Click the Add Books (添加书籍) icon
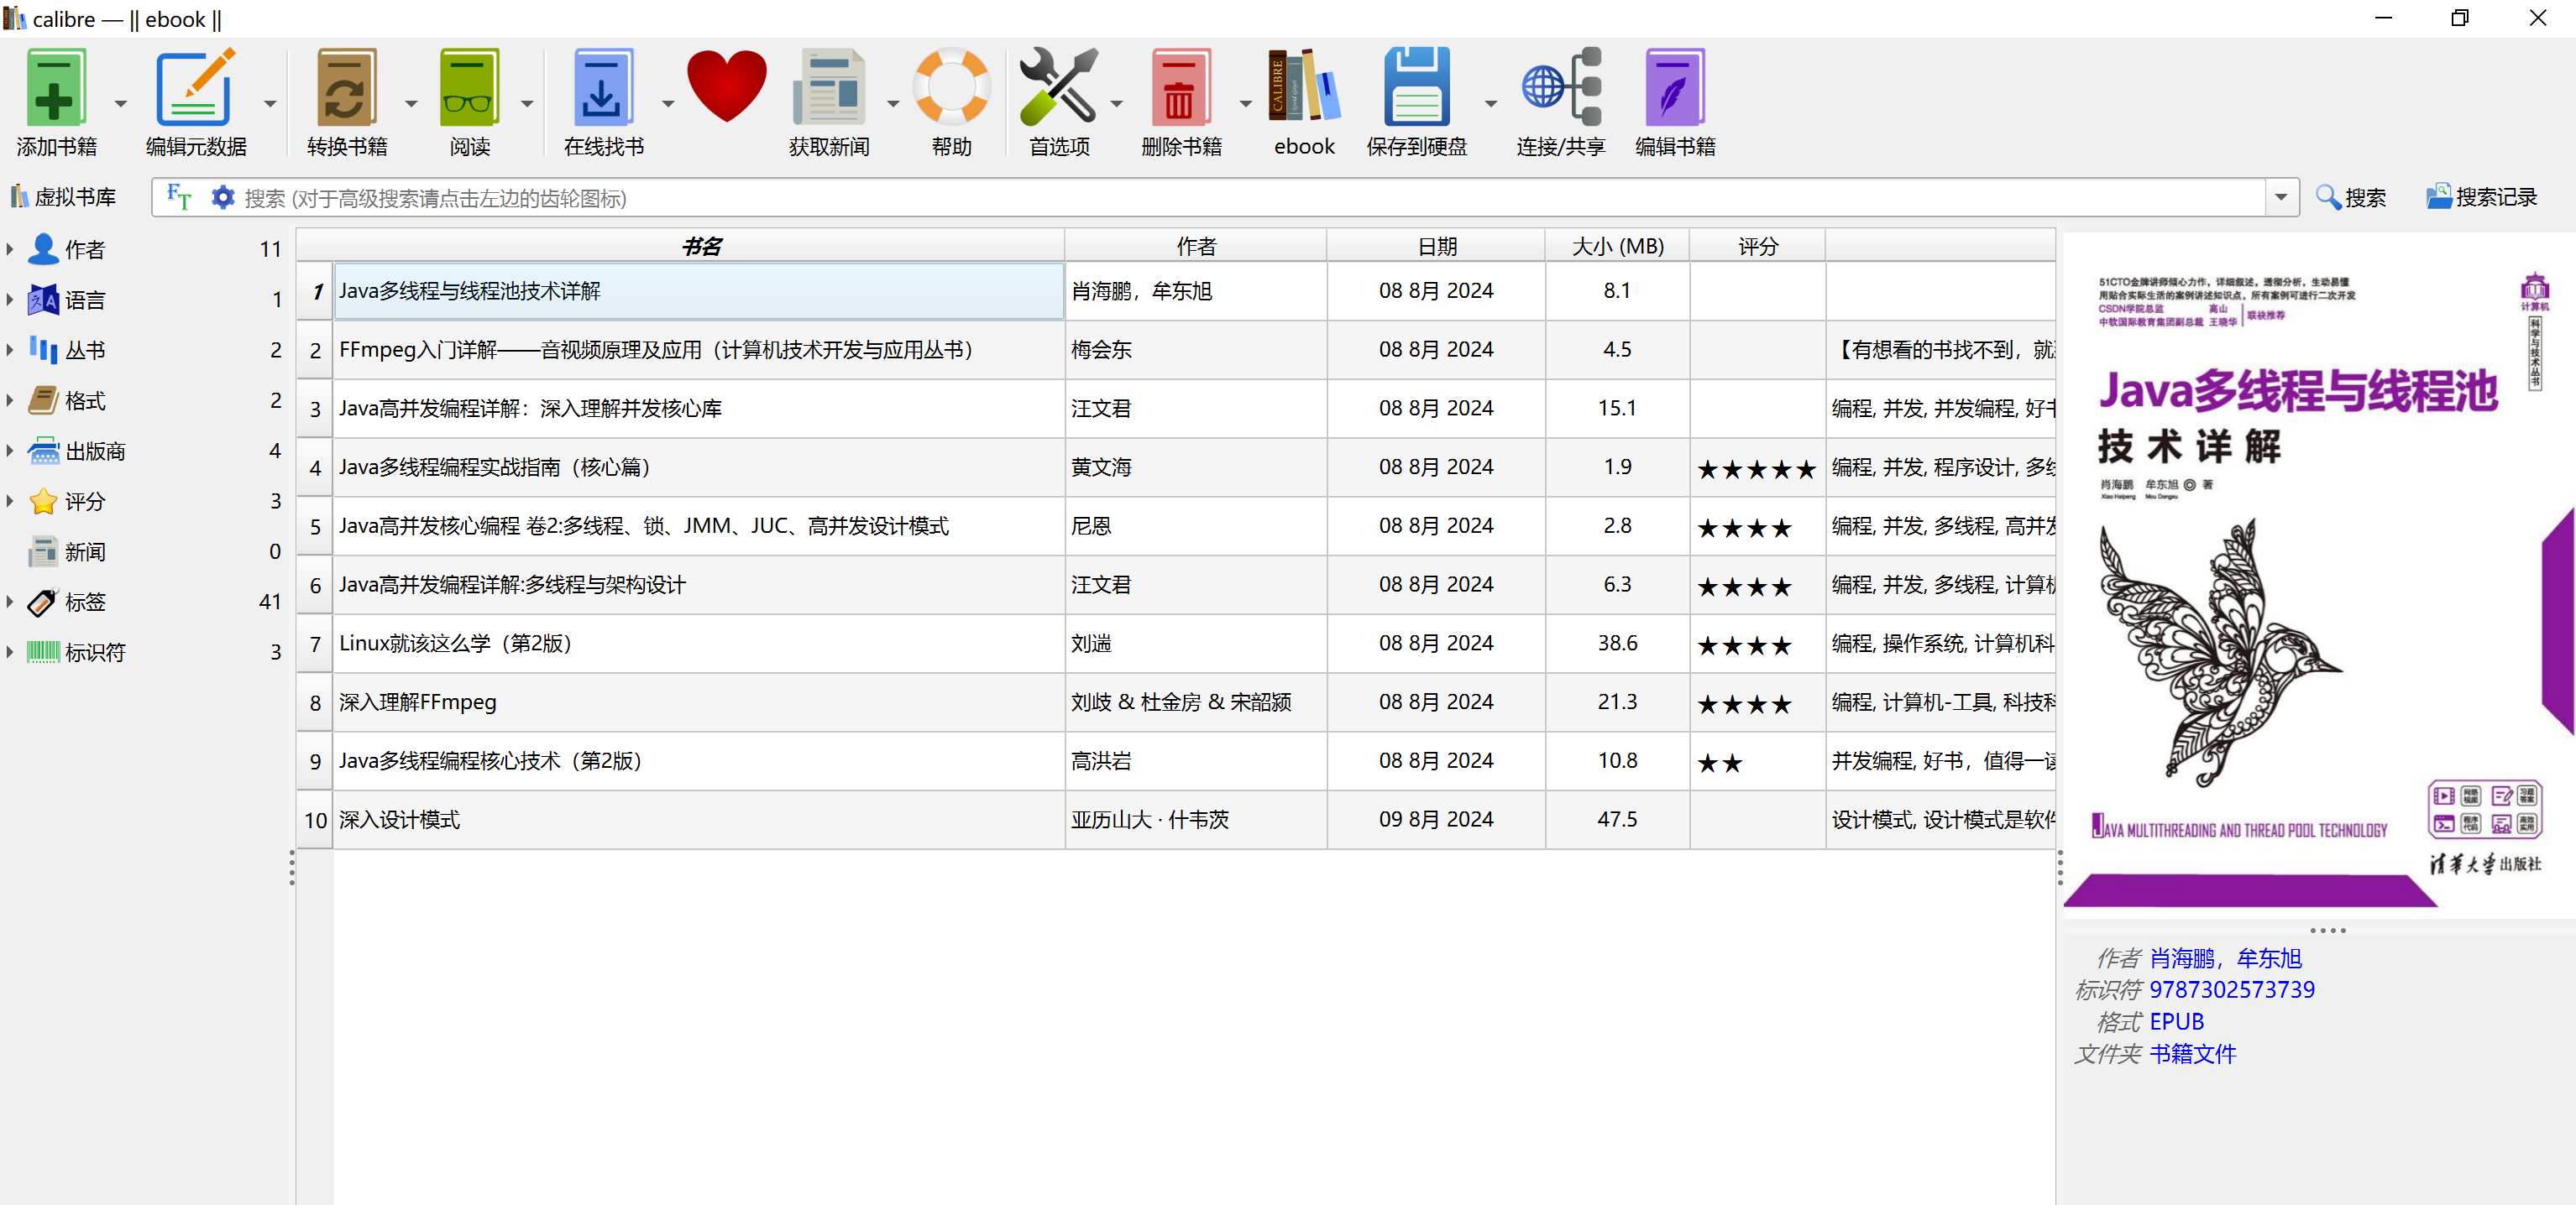The height and width of the screenshot is (1205, 2576). [x=56, y=88]
